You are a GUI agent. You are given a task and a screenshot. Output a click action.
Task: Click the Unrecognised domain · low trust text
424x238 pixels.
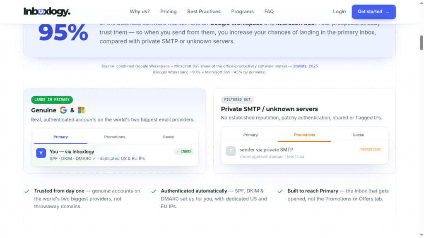tap(272, 157)
